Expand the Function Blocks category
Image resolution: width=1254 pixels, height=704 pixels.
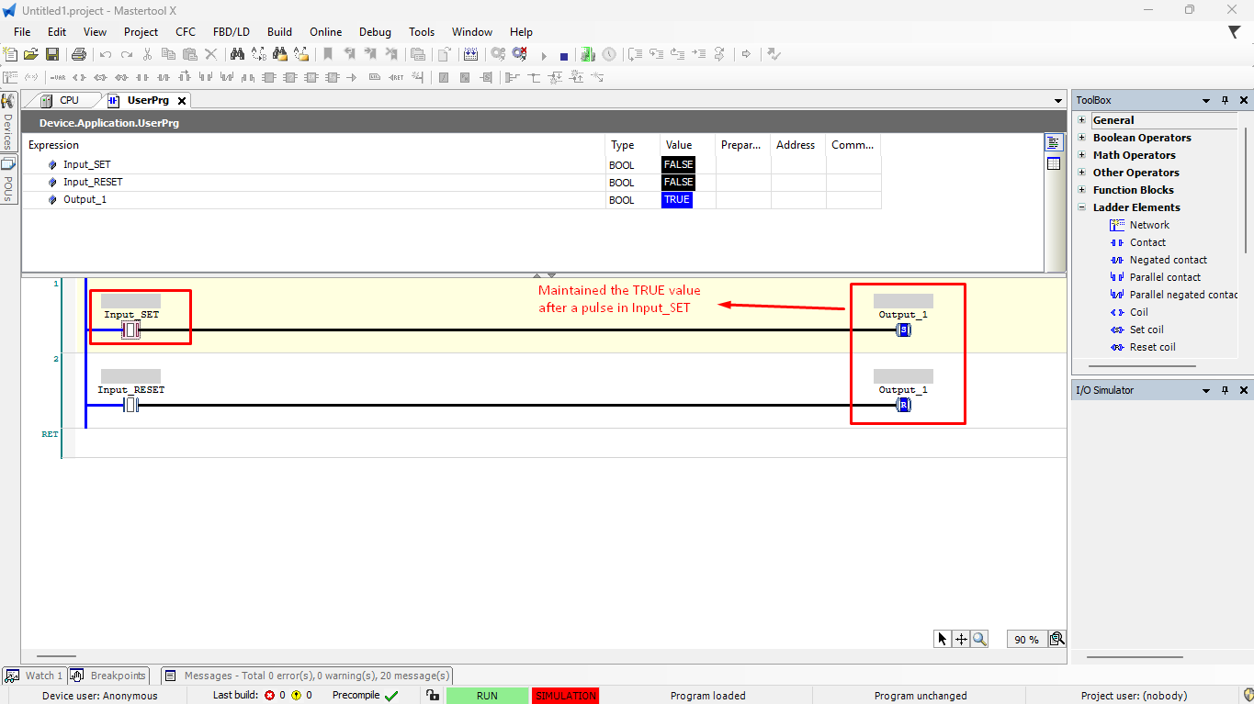[1082, 190]
